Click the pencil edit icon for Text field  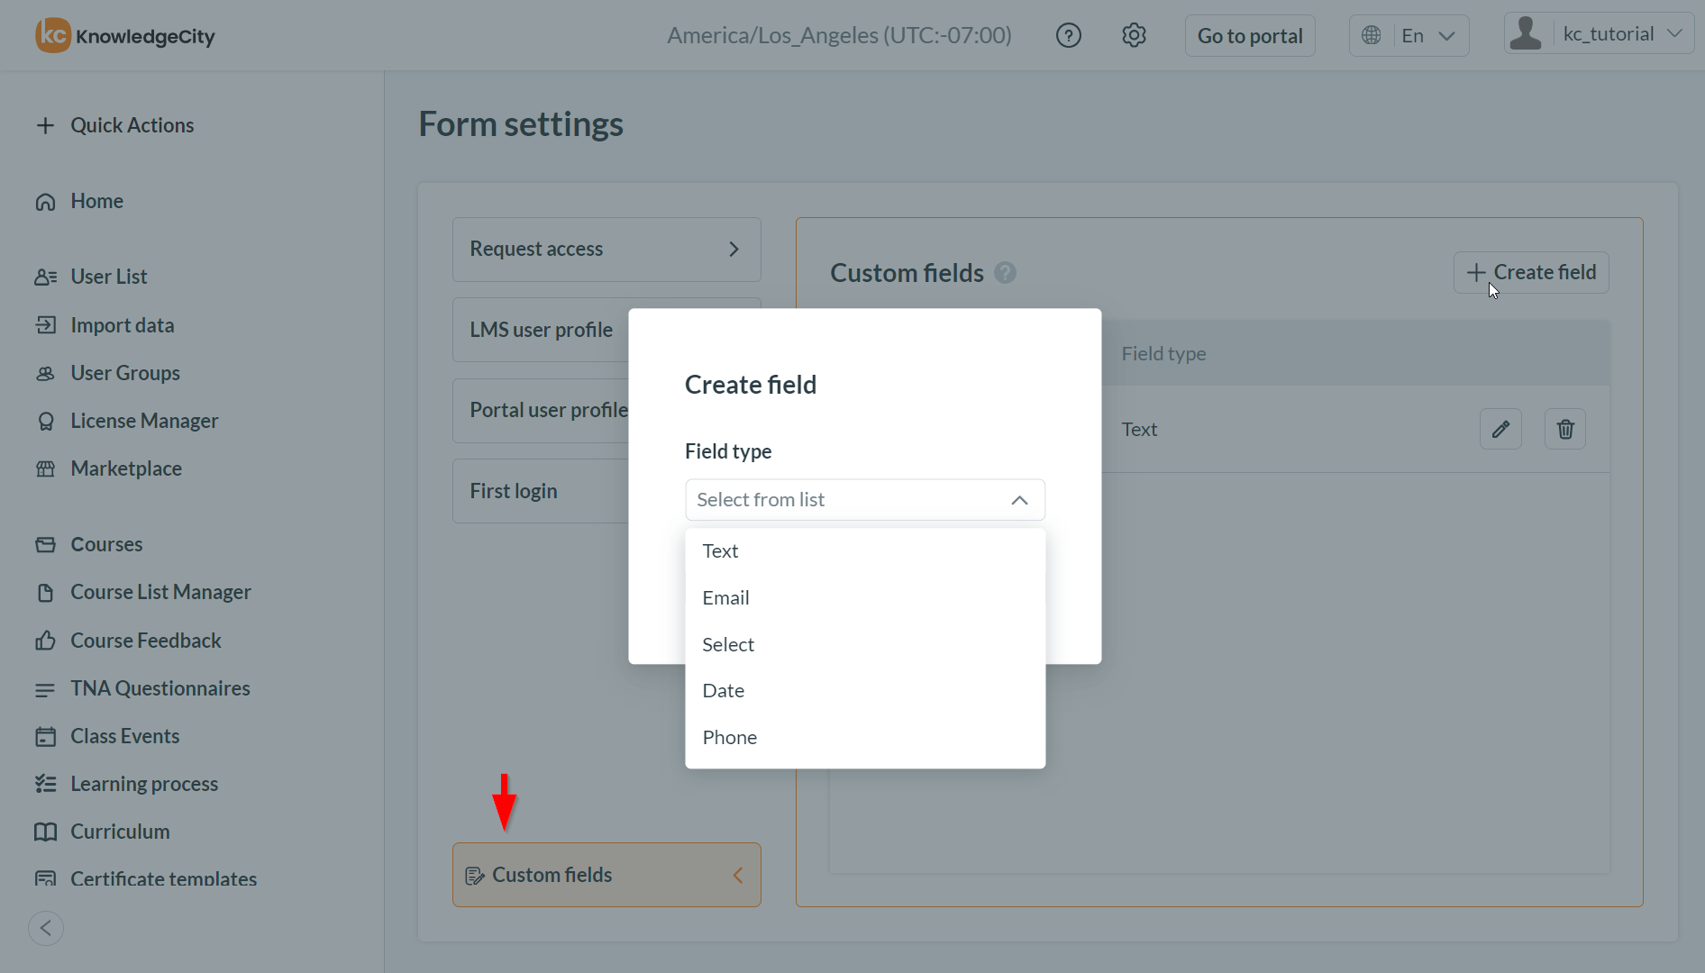(1500, 430)
